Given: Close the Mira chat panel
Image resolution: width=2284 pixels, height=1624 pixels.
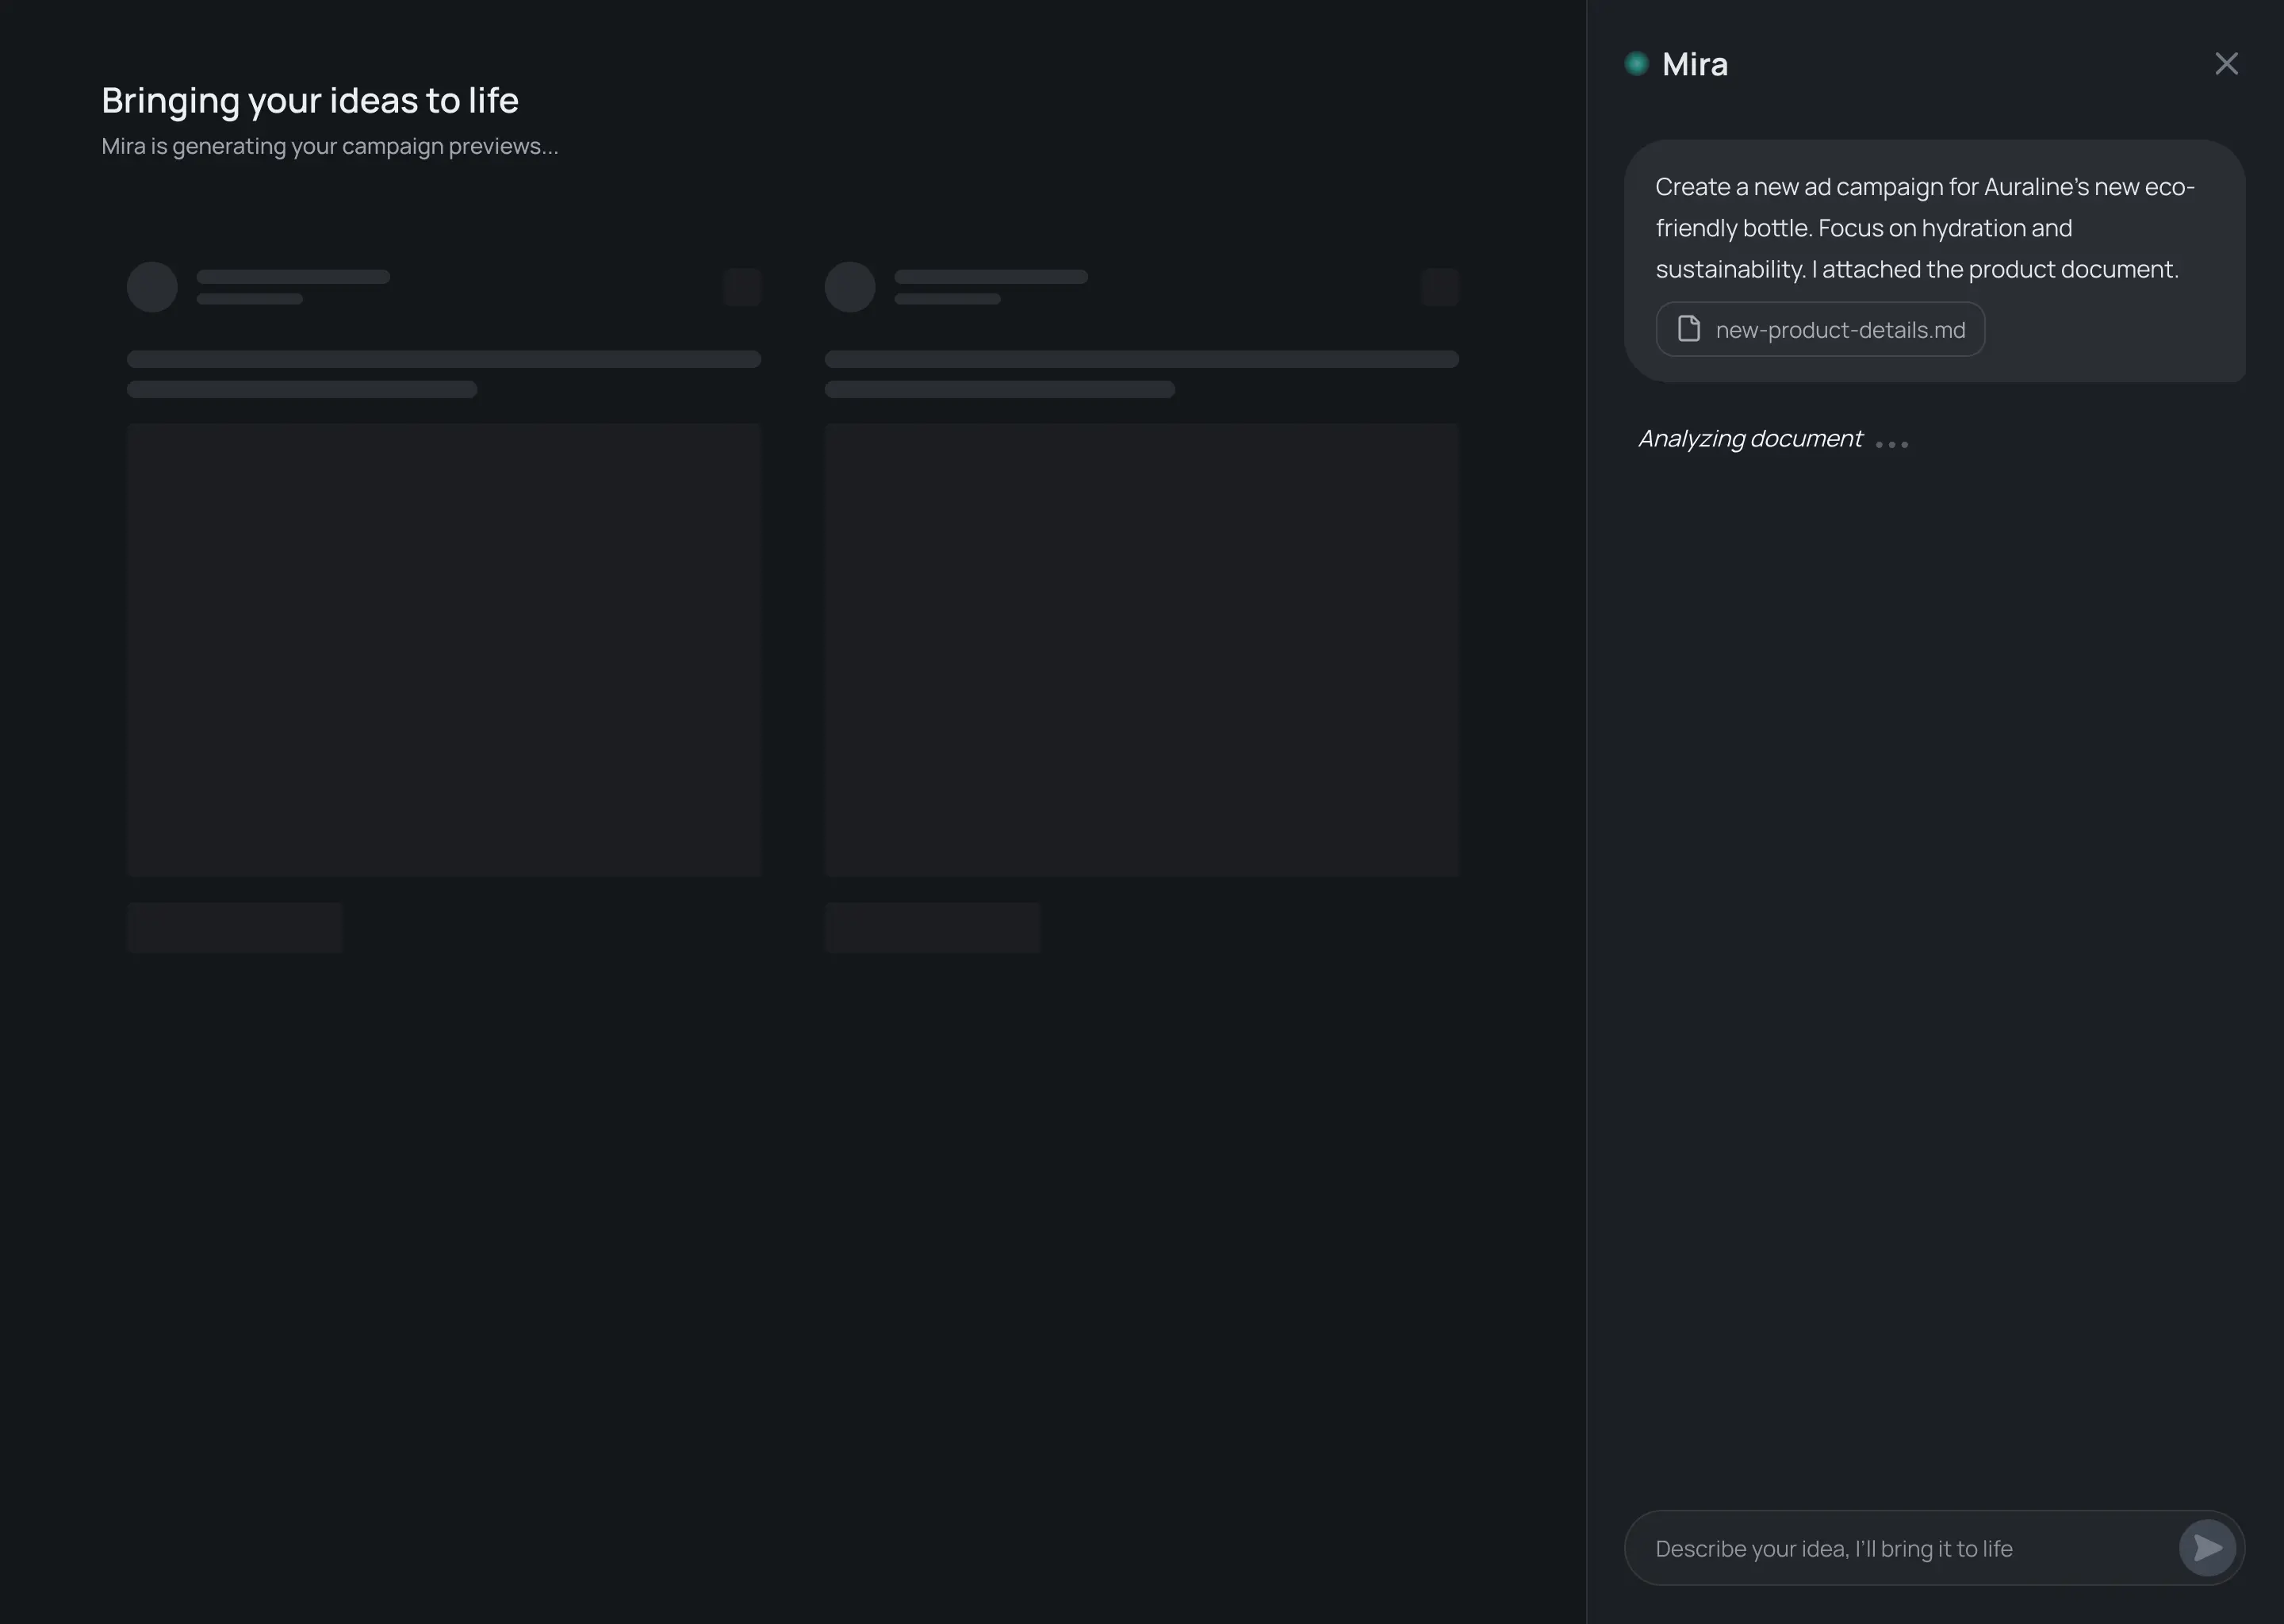Looking at the screenshot, I should [x=2227, y=63].
